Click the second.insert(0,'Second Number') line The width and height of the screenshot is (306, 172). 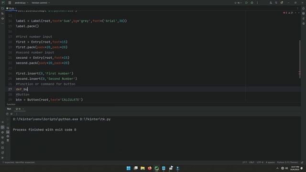pos(46,79)
